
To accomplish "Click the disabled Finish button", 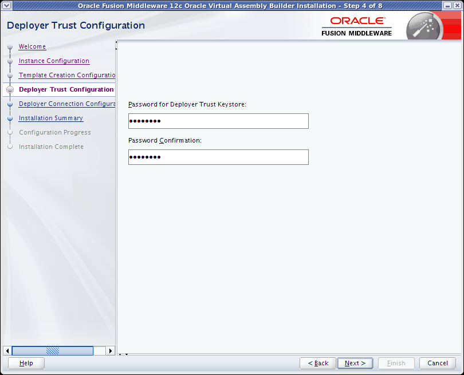I will [x=396, y=363].
